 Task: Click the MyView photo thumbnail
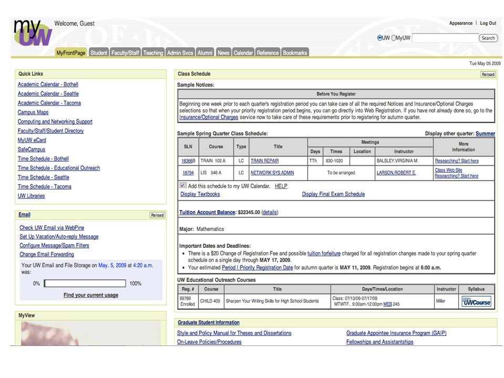[91, 333]
